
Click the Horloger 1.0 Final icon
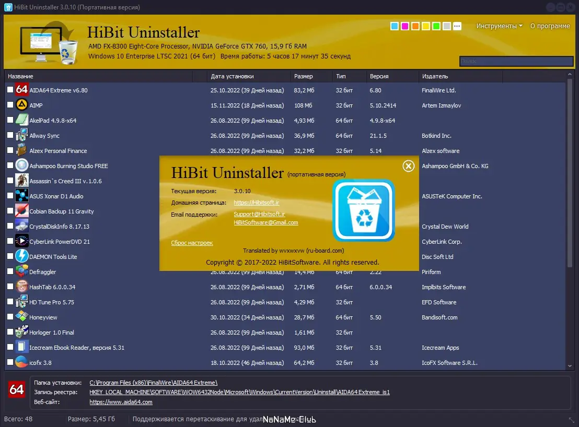click(22, 332)
